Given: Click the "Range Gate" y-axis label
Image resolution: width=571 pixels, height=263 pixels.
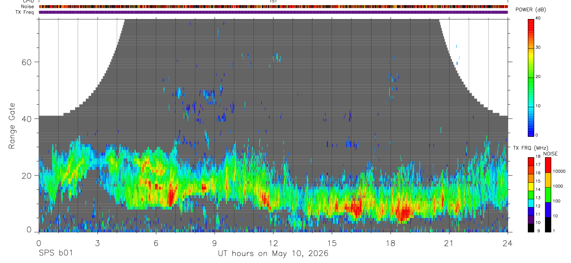Looking at the screenshot, I should [x=12, y=126].
